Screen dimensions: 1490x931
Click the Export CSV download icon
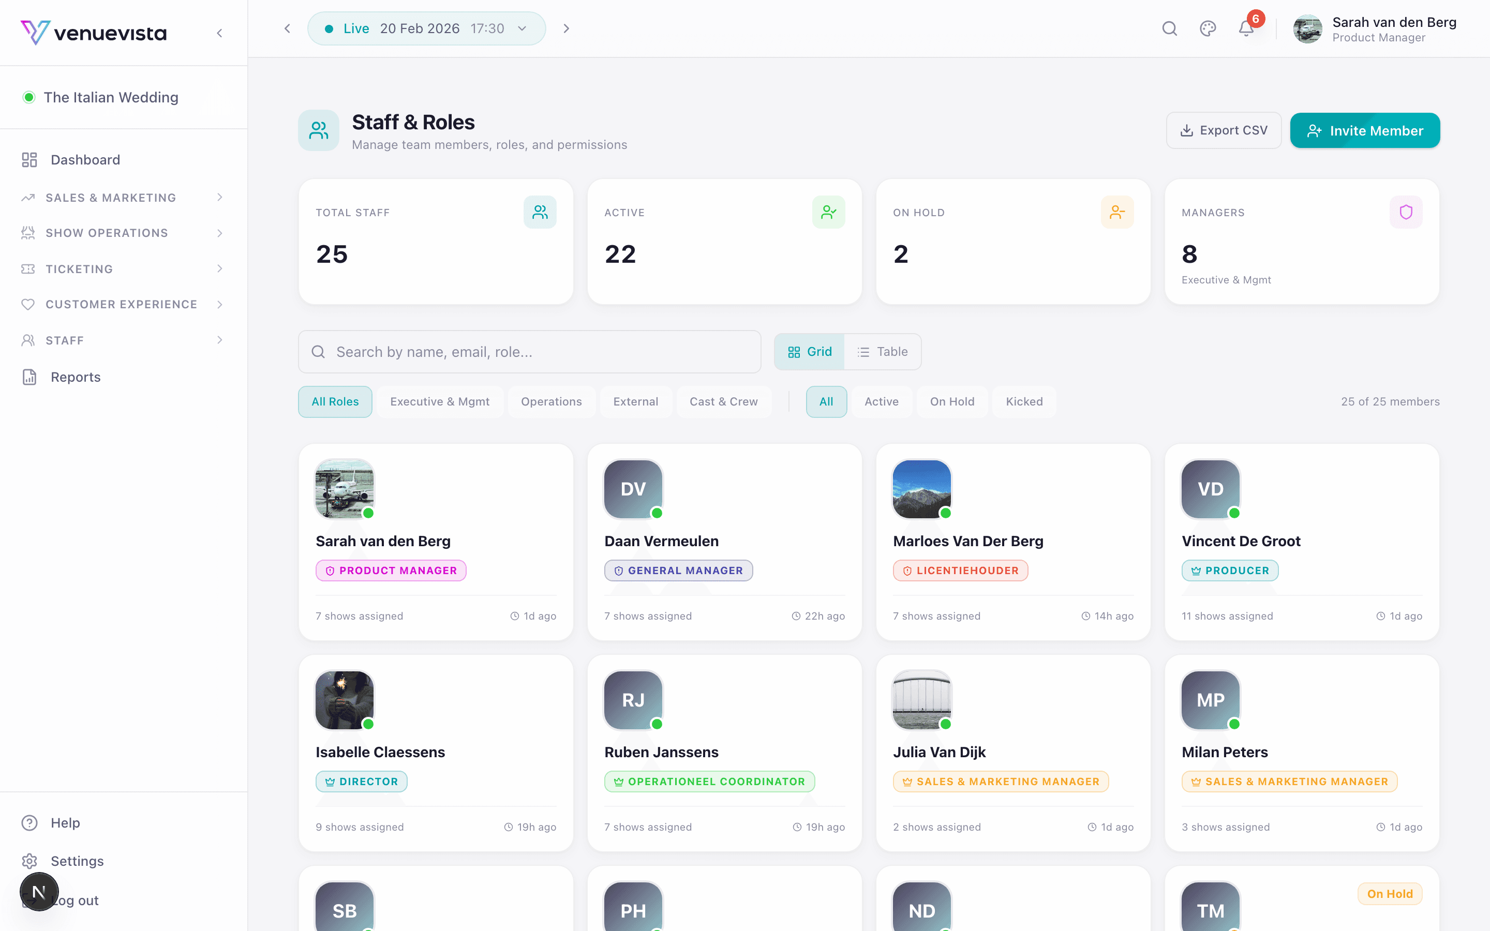tap(1186, 130)
